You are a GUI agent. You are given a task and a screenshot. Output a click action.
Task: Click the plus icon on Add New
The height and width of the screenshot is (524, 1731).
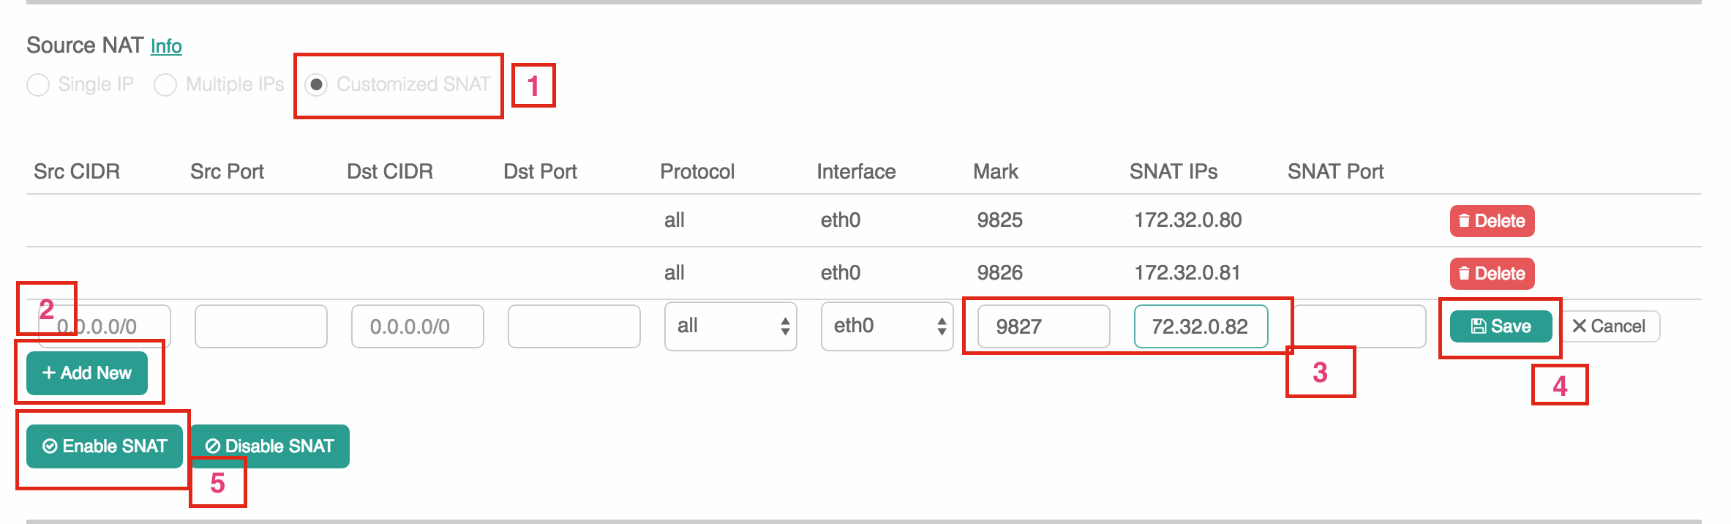click(x=49, y=373)
